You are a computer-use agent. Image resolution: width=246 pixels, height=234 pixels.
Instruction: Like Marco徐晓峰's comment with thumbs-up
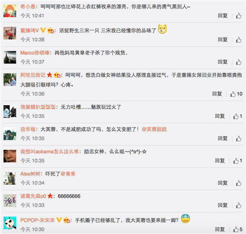click(239, 62)
